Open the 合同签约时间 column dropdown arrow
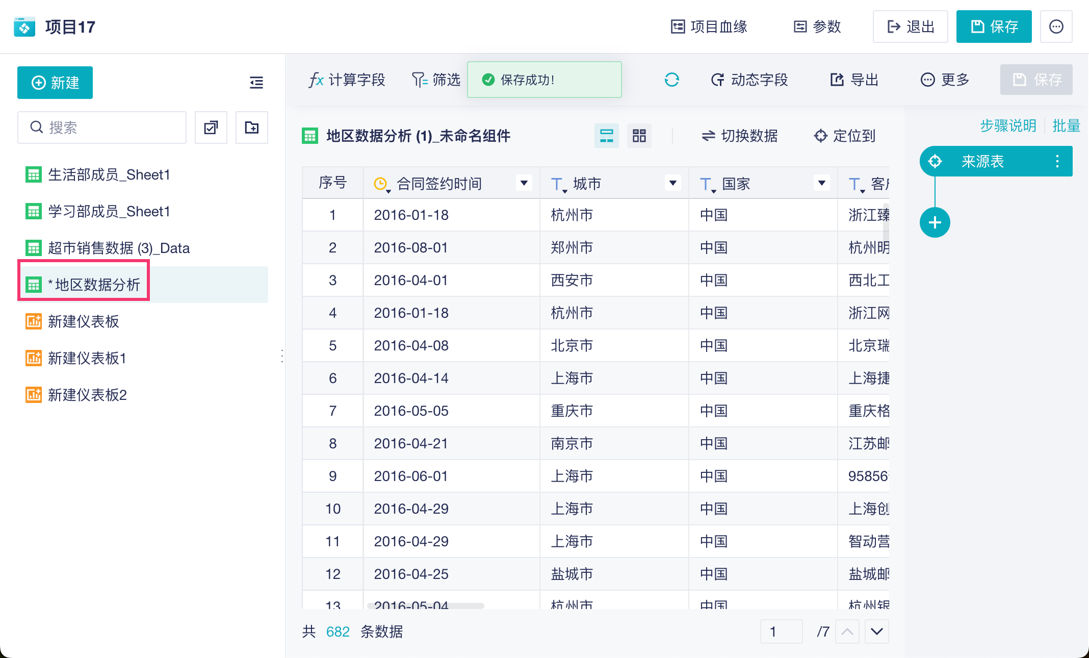Viewport: 1089px width, 658px height. tap(524, 183)
